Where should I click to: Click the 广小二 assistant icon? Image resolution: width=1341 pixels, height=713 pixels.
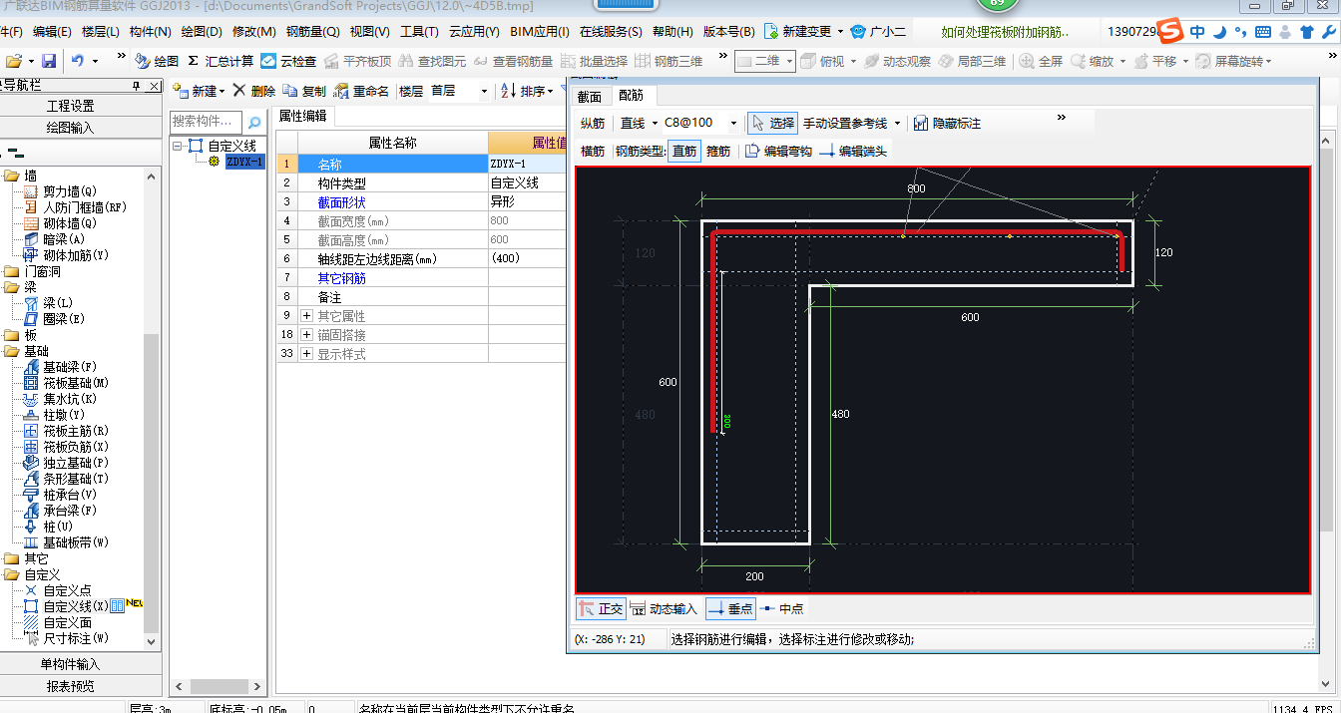pos(878,32)
